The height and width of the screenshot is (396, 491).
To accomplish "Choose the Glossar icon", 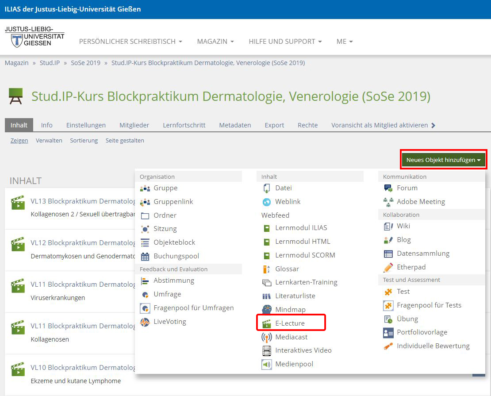I will click(x=266, y=269).
